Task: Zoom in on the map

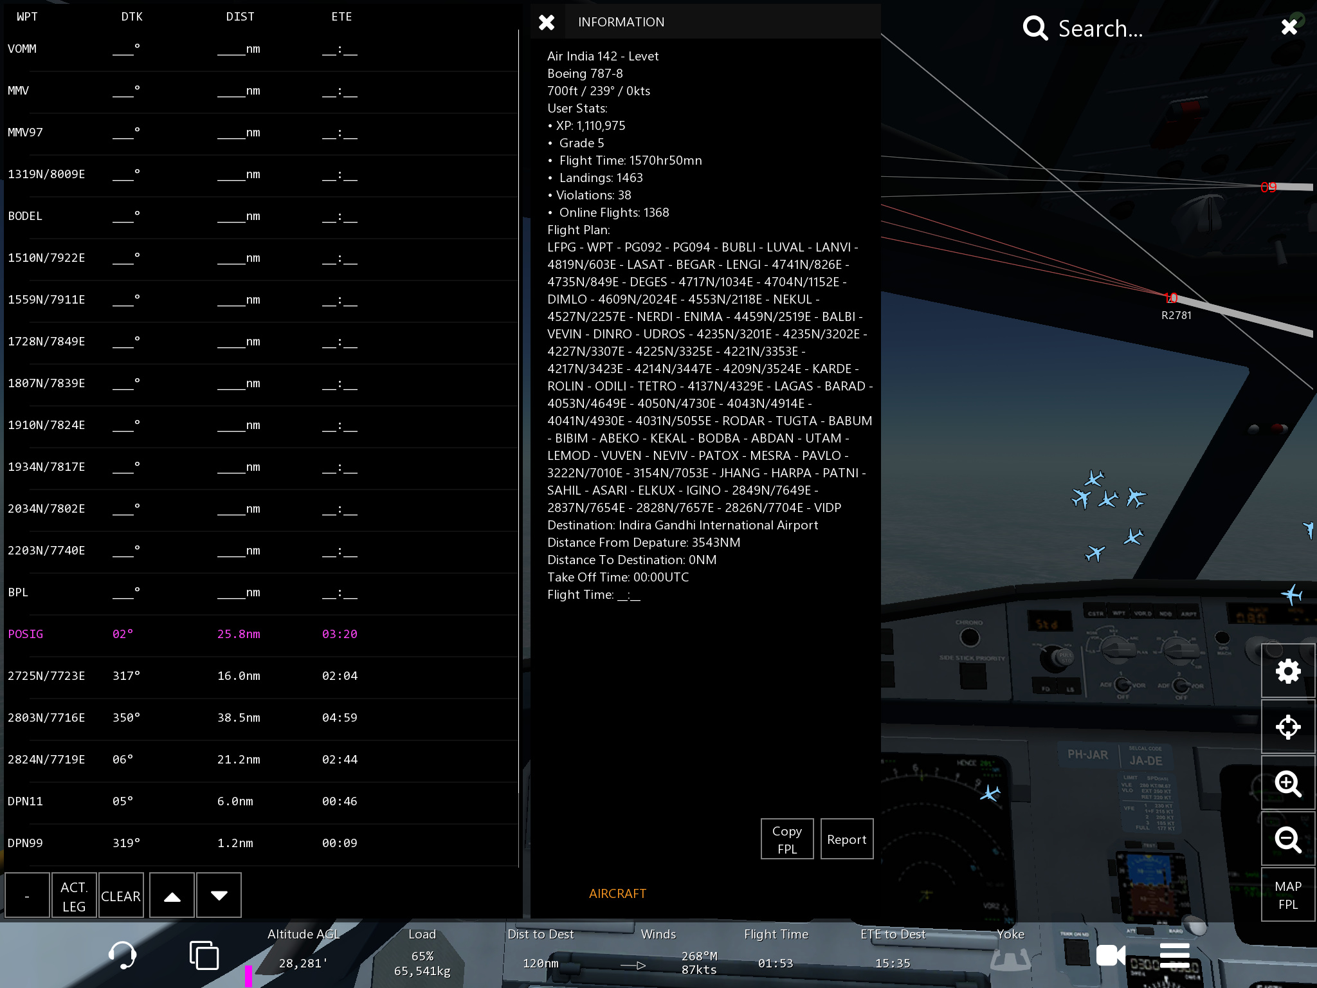Action: [x=1287, y=783]
